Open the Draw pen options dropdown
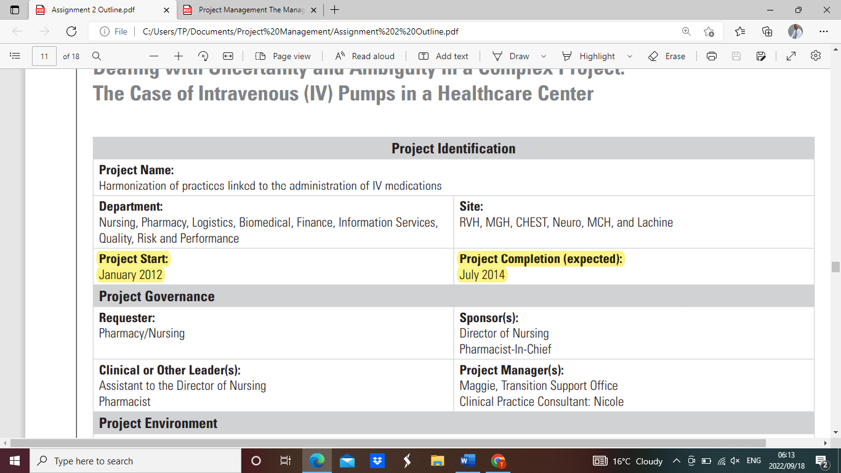This screenshot has width=841, height=473. click(x=544, y=56)
